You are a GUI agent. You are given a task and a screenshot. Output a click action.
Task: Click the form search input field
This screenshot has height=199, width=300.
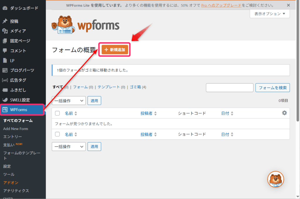click(x=230, y=88)
